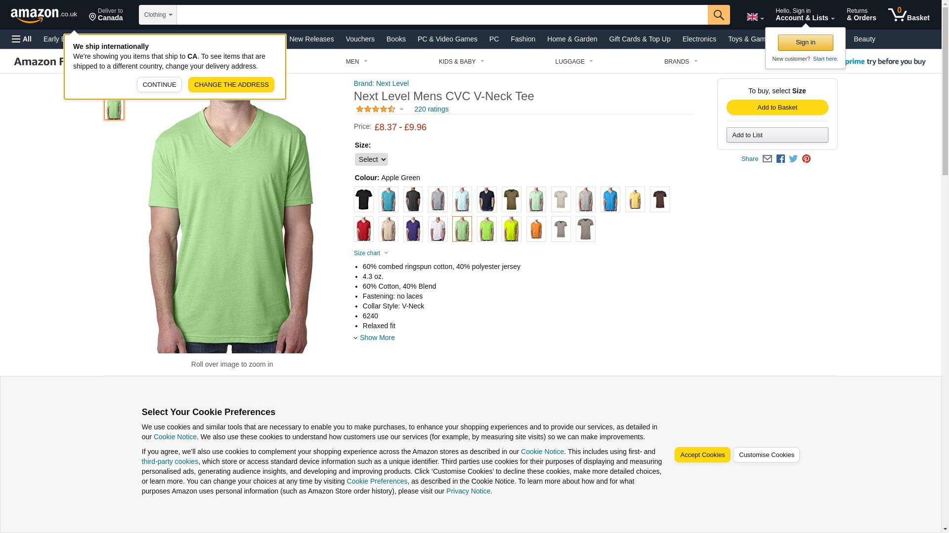The width and height of the screenshot is (949, 533).
Task: Open the Vouchers navigation item
Action: click(360, 39)
